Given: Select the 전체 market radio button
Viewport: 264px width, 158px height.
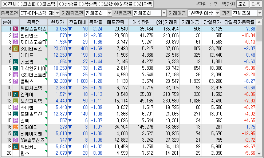Looking at the screenshot, I should pyautogui.click(x=5, y=4).
